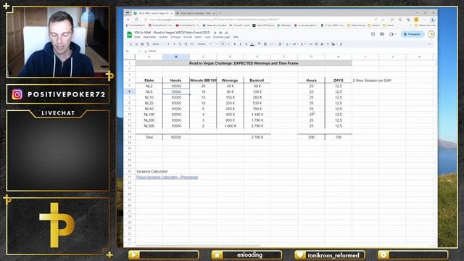
Task: Open the functions sigma menu
Action: [x=341, y=44]
